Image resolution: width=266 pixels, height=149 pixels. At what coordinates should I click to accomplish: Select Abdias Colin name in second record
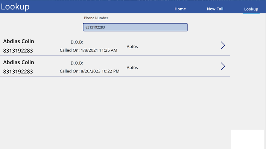pyautogui.click(x=19, y=62)
